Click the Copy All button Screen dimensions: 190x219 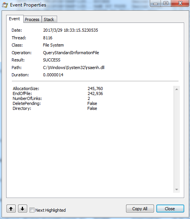click(x=140, y=209)
